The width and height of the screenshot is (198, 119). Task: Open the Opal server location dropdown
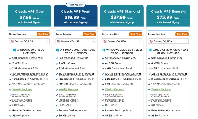(x=29, y=41)
